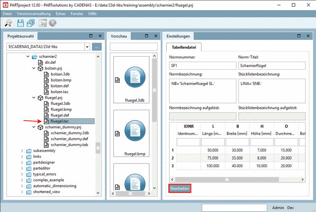The image size is (316, 212).
Task: Click the Save disk icon in toolbar
Action: point(20,24)
